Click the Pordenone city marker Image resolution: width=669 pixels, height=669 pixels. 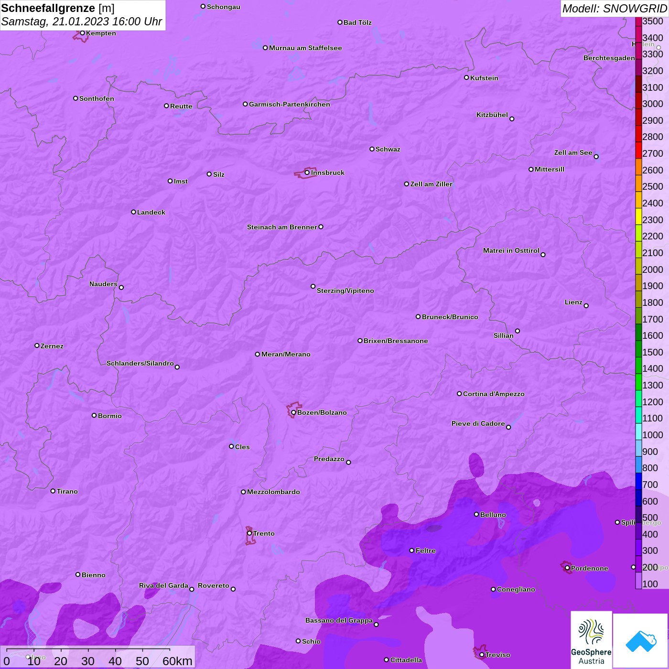[567, 568]
